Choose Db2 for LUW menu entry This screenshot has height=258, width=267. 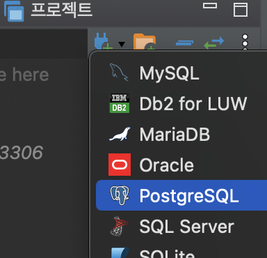tap(181, 103)
